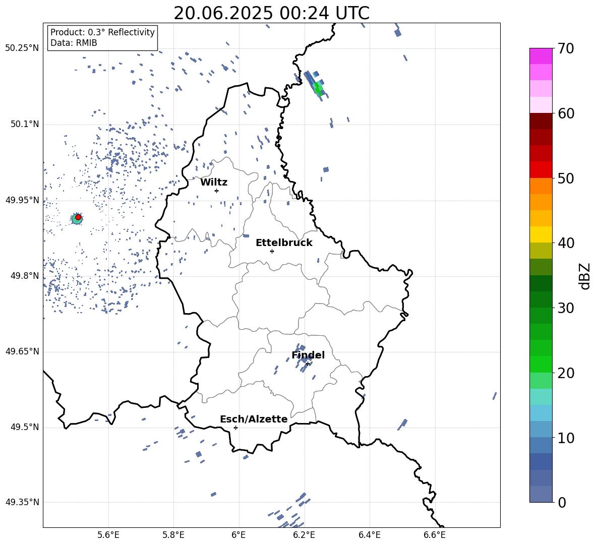The width and height of the screenshot is (597, 545).
Task: Click the 5.6°E longitude label
Action: click(108, 535)
